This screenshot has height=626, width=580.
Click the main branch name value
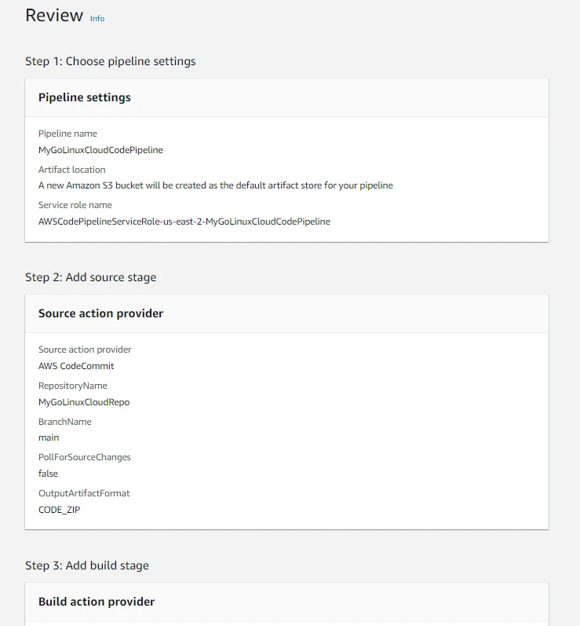49,437
